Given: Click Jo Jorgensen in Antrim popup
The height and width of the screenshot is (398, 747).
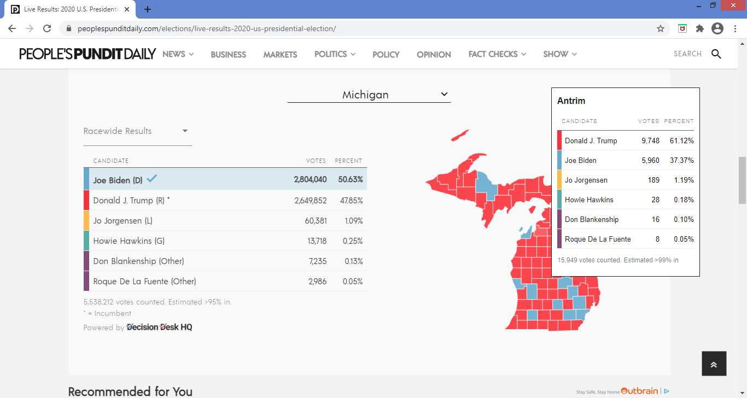Looking at the screenshot, I should pyautogui.click(x=586, y=180).
